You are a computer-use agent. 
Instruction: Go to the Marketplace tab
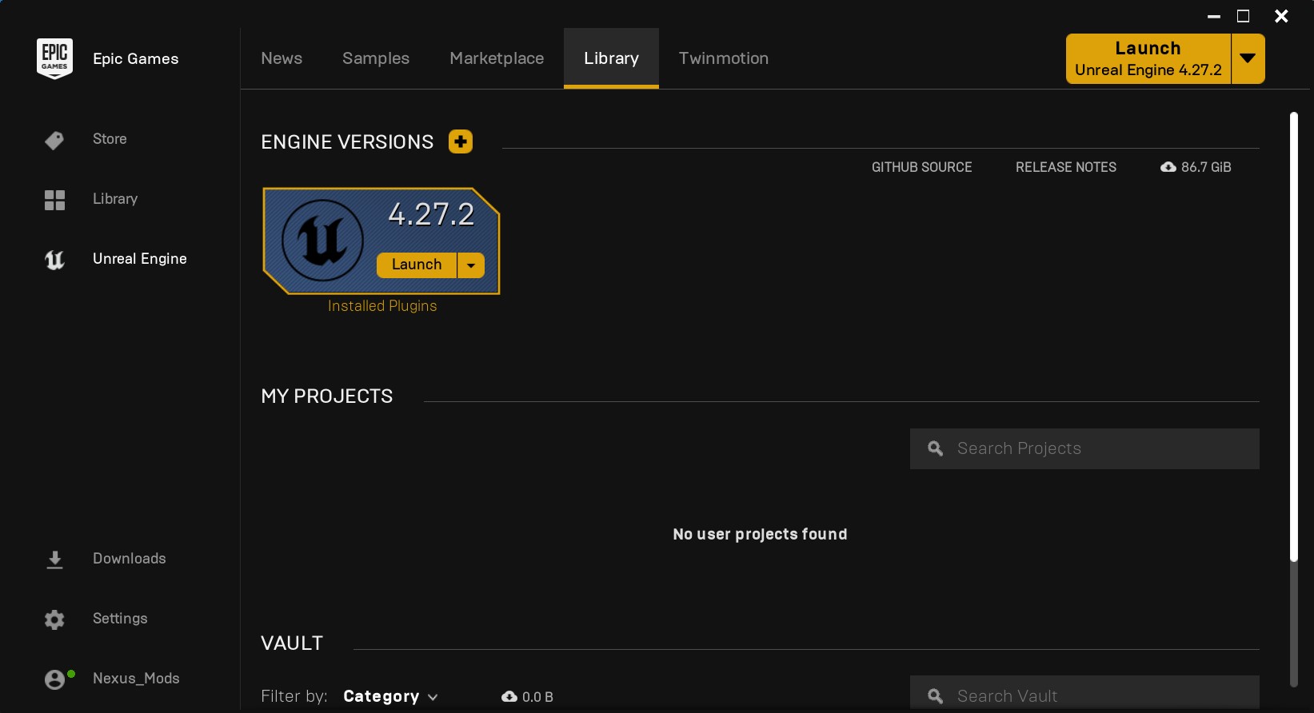point(497,58)
